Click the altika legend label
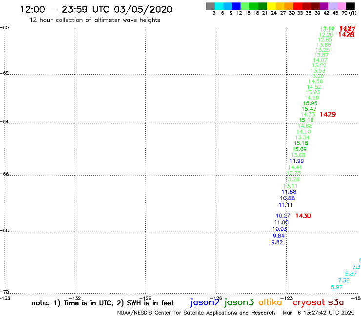This screenshot has width=361, height=317. [x=270, y=302]
